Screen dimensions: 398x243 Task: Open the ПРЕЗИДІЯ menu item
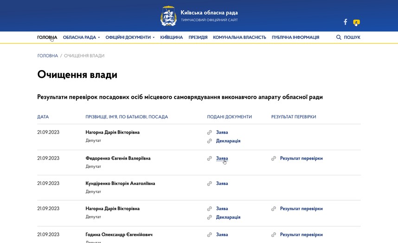point(198,37)
